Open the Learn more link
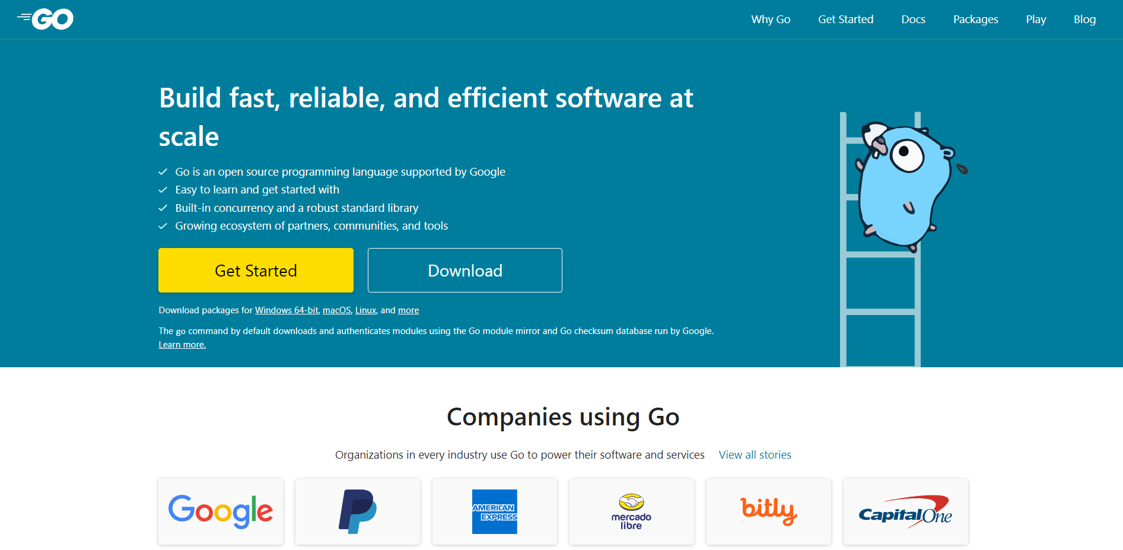 [182, 345]
